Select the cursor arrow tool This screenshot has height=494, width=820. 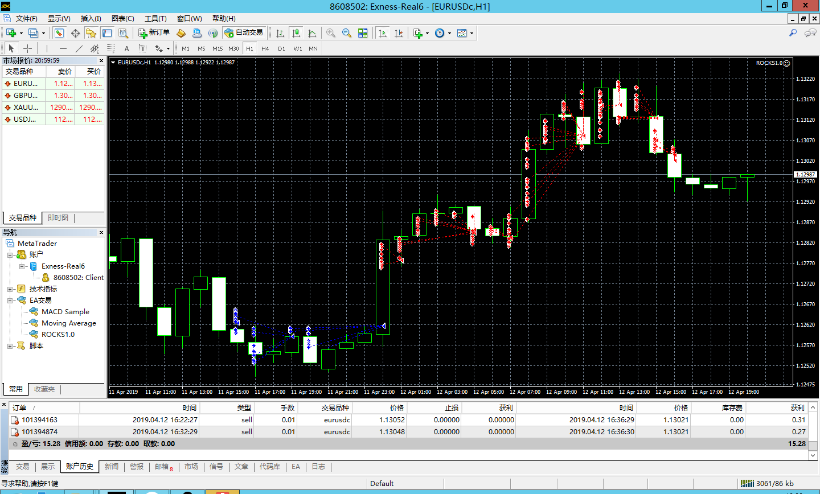pyautogui.click(x=11, y=48)
